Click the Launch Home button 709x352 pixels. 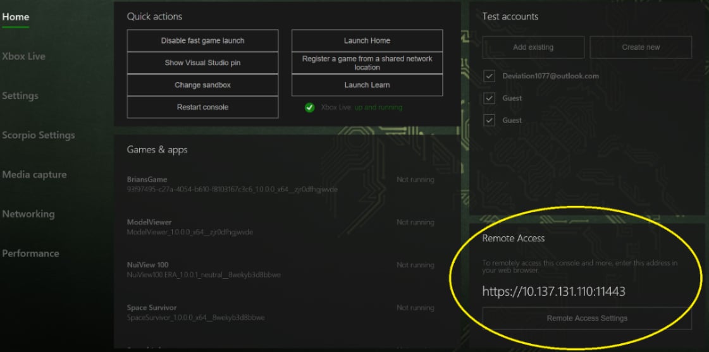(367, 40)
